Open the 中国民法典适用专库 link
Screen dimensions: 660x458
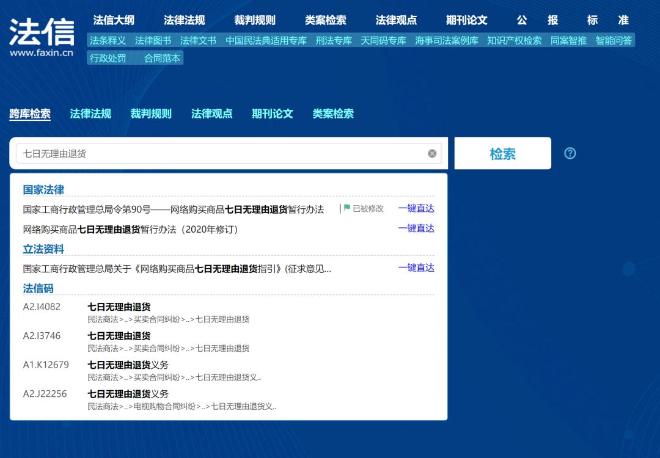coord(266,41)
